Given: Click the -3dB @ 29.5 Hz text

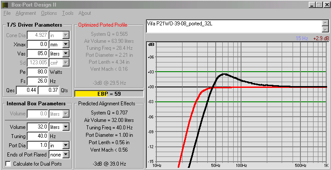Looking at the screenshot, I should click(x=109, y=83).
